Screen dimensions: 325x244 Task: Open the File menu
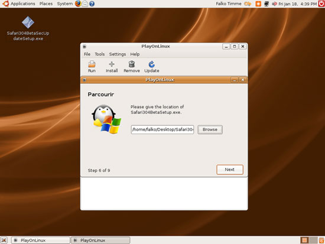pos(87,54)
